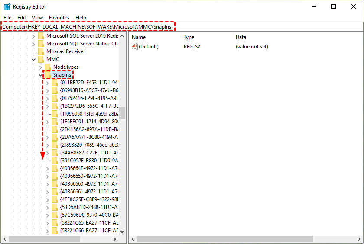Click the folder icon of {06993B16-A5C7-47eb key
This screenshot has height=244, width=364.
(x=55, y=90)
